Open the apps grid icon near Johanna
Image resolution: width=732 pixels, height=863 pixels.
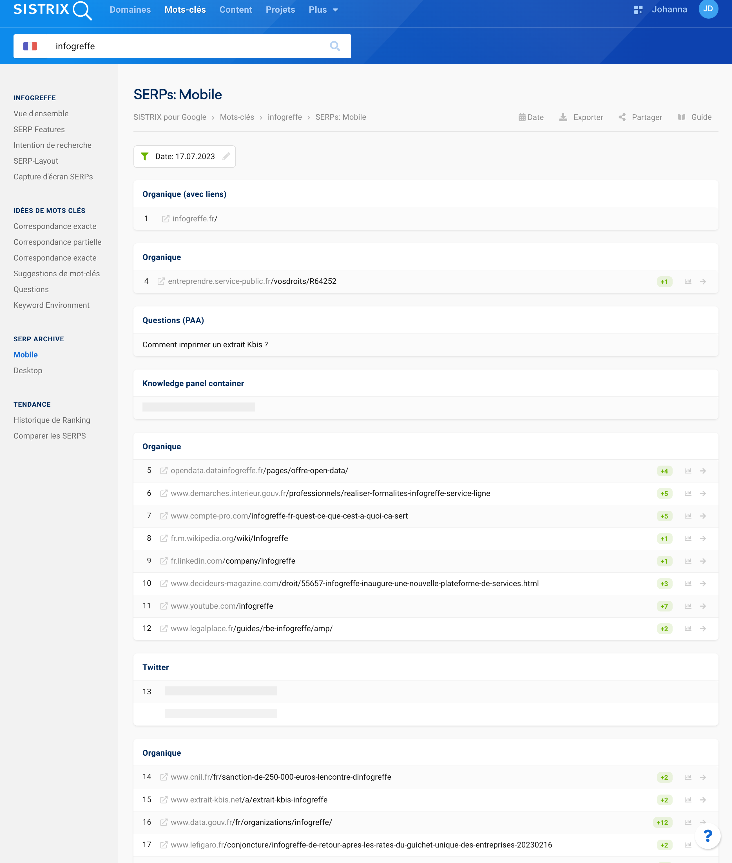point(638,10)
